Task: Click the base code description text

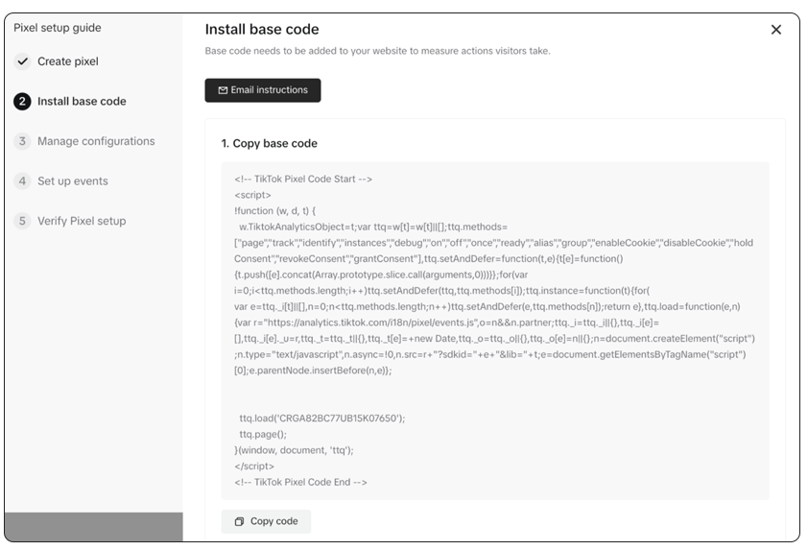Action: tap(377, 51)
